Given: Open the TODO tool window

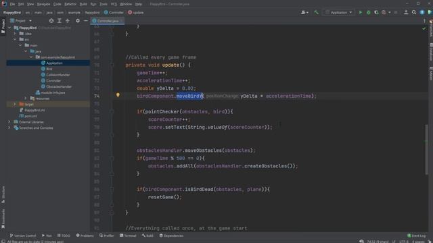Looking at the screenshot, I should tap(64, 236).
